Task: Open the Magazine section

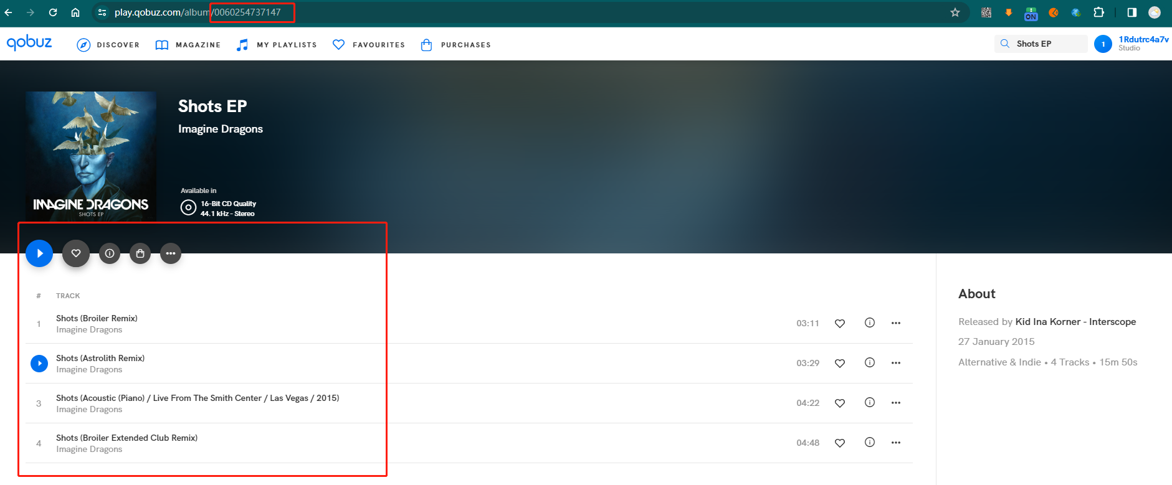Action: (188, 45)
